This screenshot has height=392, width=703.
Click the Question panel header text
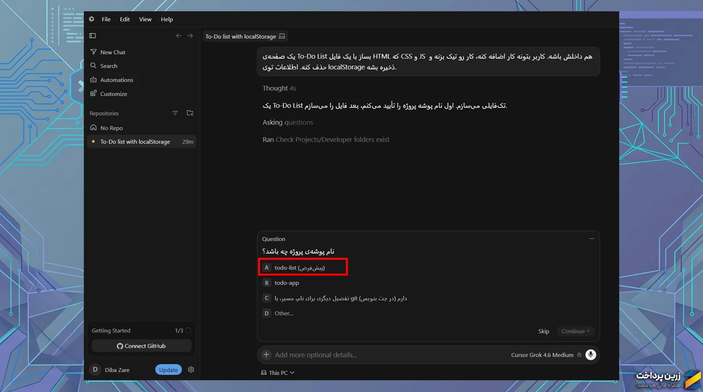coord(274,239)
